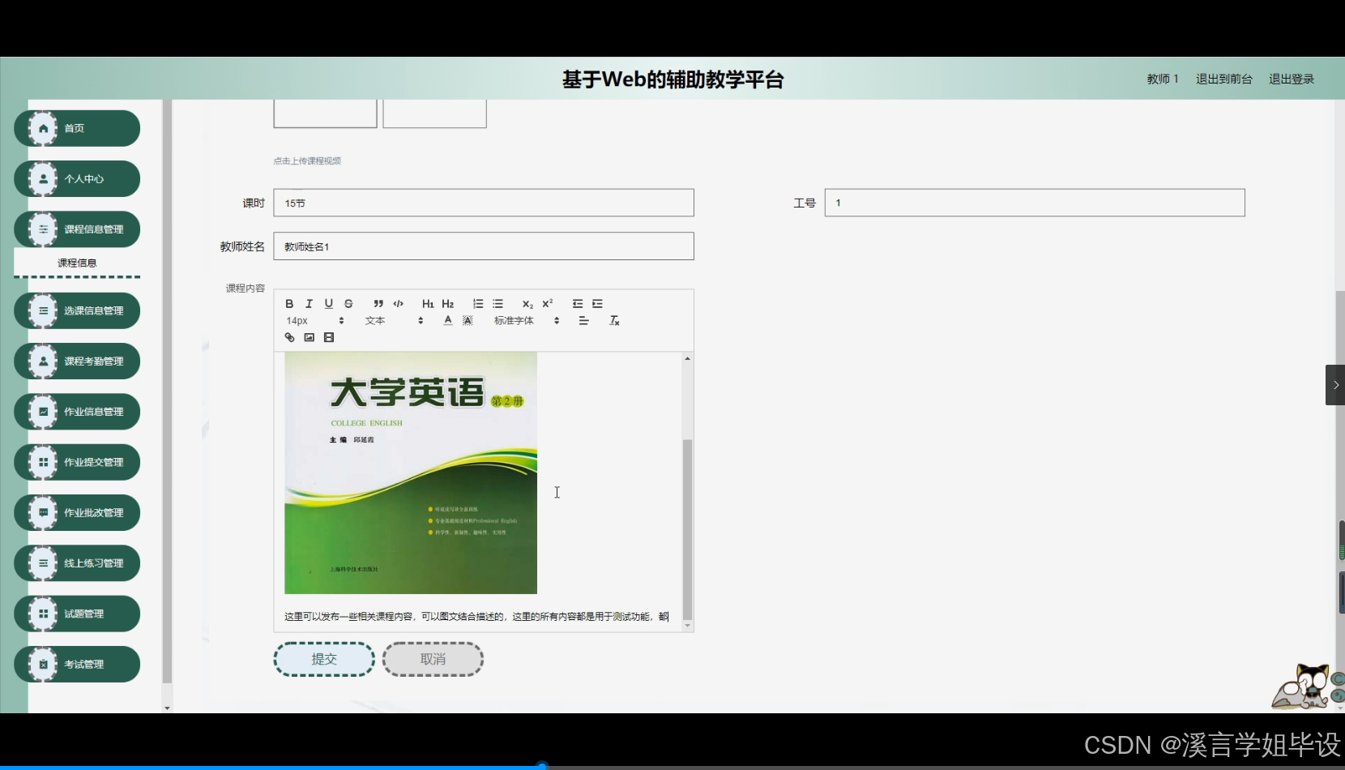Expand the 作业提交管理 menu
This screenshot has height=770, width=1345.
coord(77,462)
